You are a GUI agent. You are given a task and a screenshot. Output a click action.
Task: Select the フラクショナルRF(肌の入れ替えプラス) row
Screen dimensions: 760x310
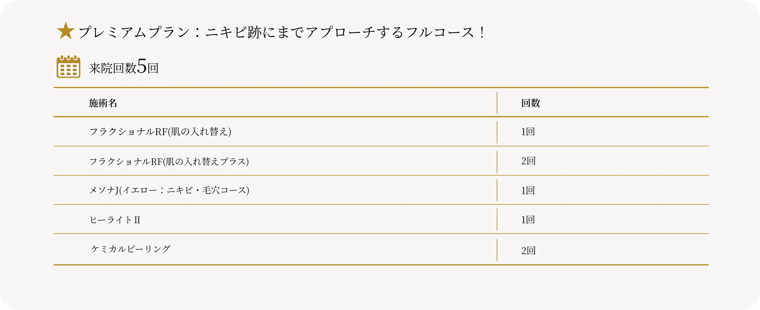pyautogui.click(x=169, y=161)
